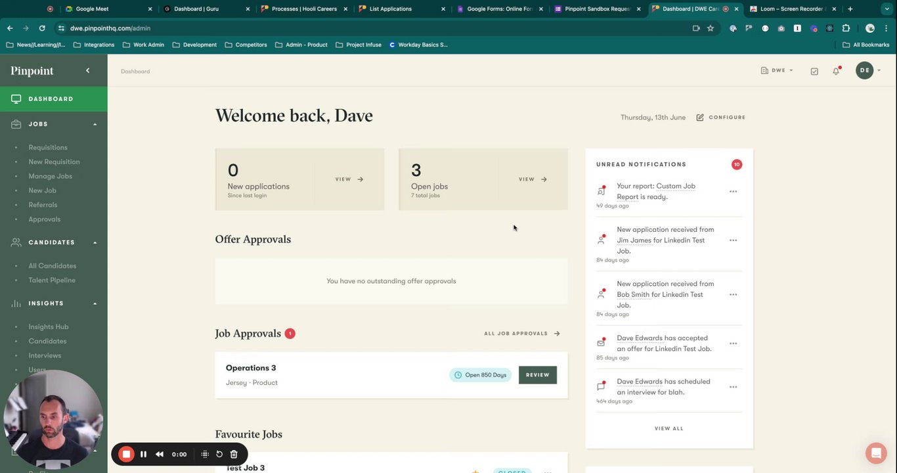Collapse the Candidates sidebar section
The image size is (897, 473).
[x=95, y=242]
